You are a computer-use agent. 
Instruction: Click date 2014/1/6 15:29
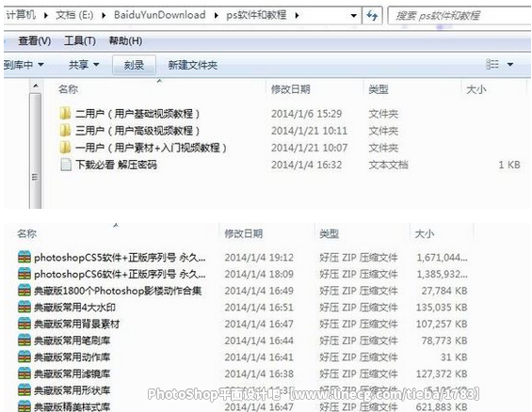coord(306,114)
